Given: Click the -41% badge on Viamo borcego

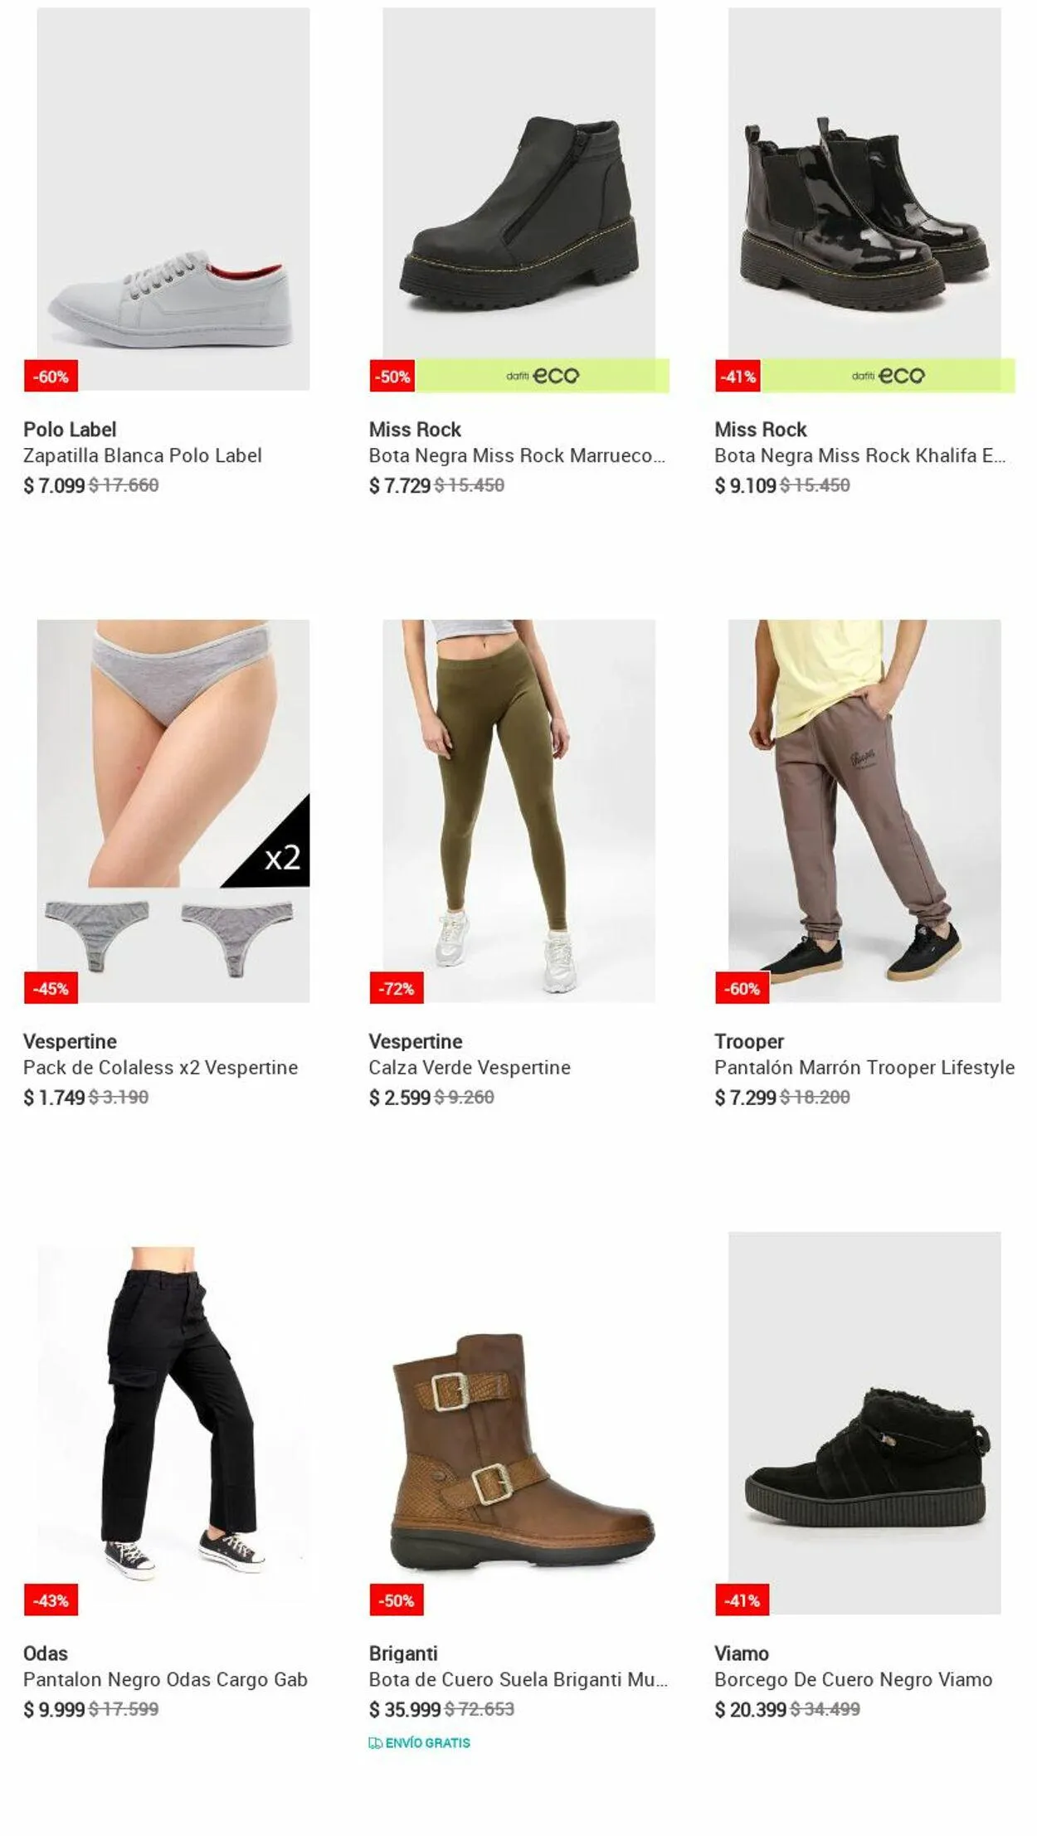Looking at the screenshot, I should pyautogui.click(x=742, y=1600).
